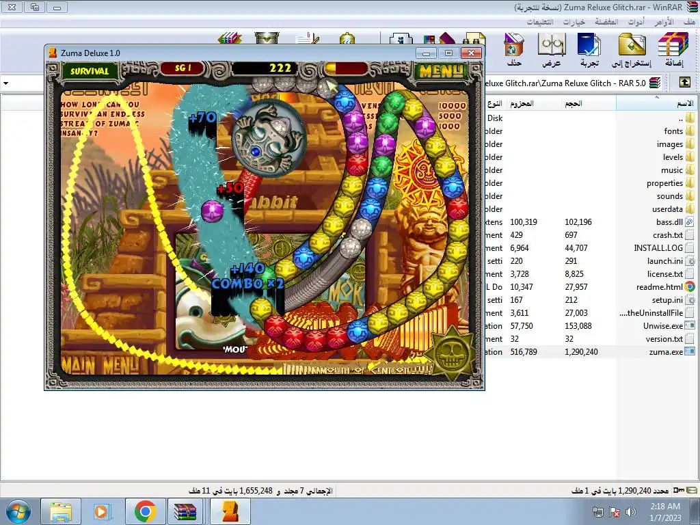The width and height of the screenshot is (700, 525).
Task: Sort by the Type (النوع) column header
Action: click(495, 104)
